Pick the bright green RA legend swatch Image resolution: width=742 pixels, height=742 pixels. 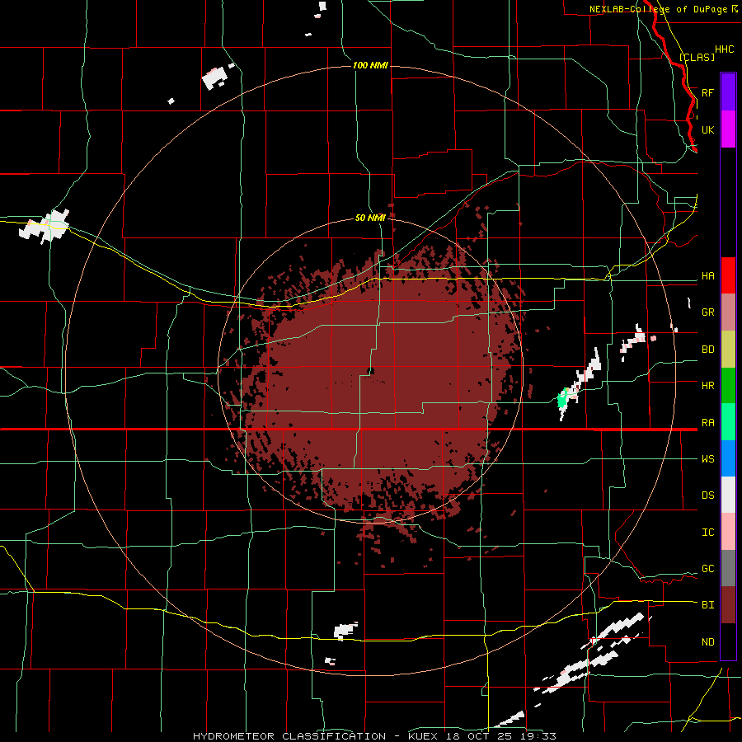click(728, 422)
